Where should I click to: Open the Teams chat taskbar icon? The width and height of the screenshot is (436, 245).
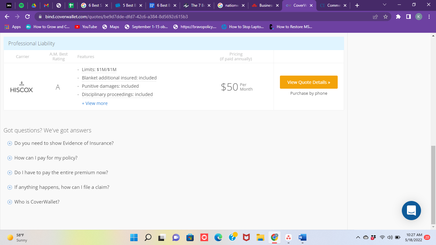click(176, 237)
